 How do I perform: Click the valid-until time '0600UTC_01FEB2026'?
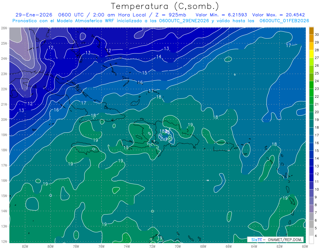point(284,21)
